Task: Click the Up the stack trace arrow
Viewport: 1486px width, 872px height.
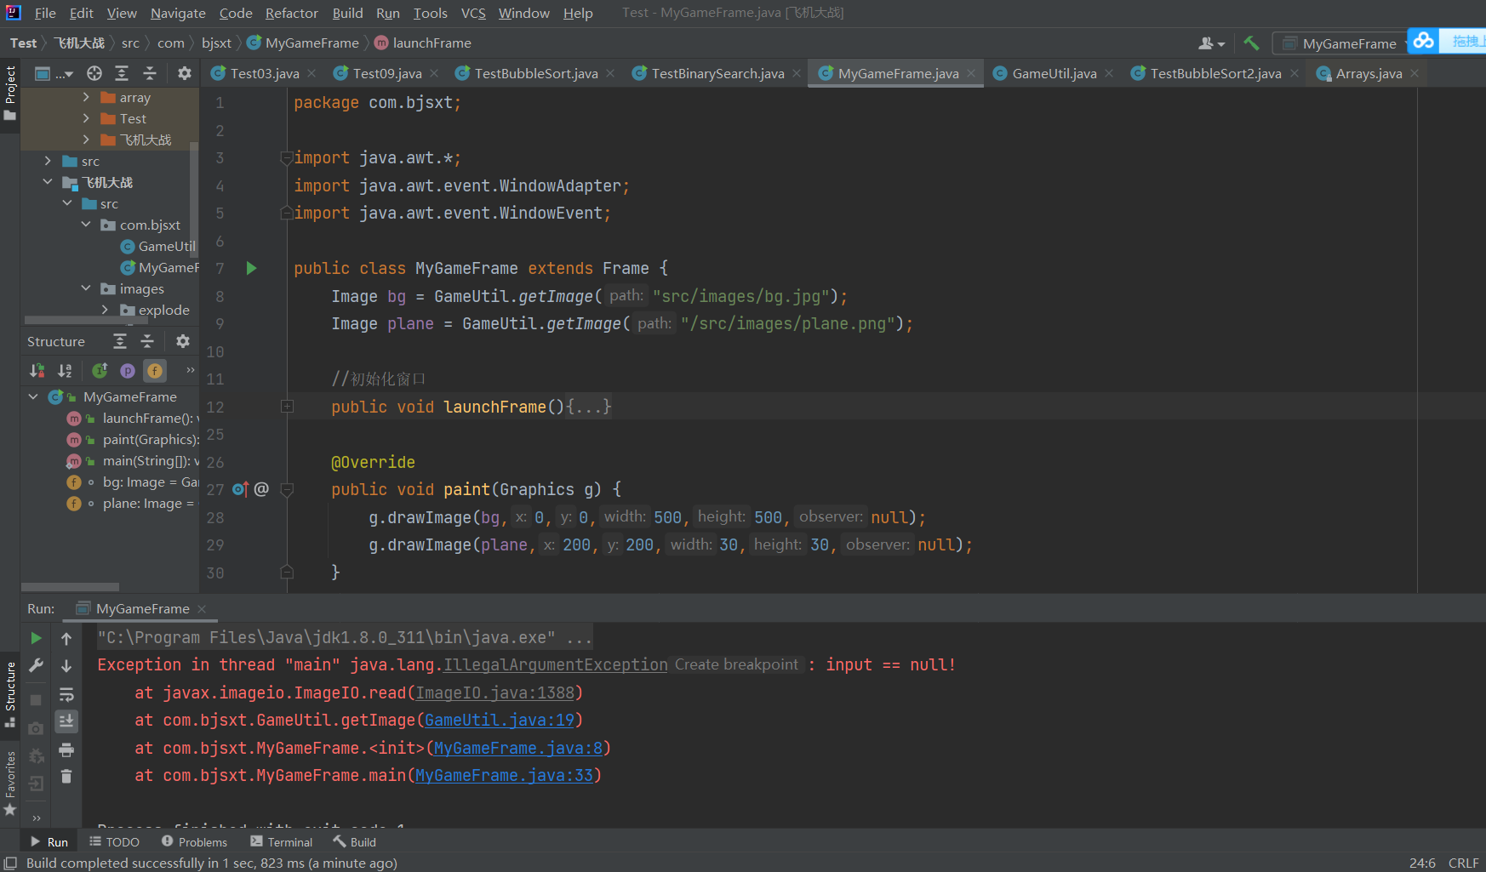Action: pyautogui.click(x=66, y=638)
